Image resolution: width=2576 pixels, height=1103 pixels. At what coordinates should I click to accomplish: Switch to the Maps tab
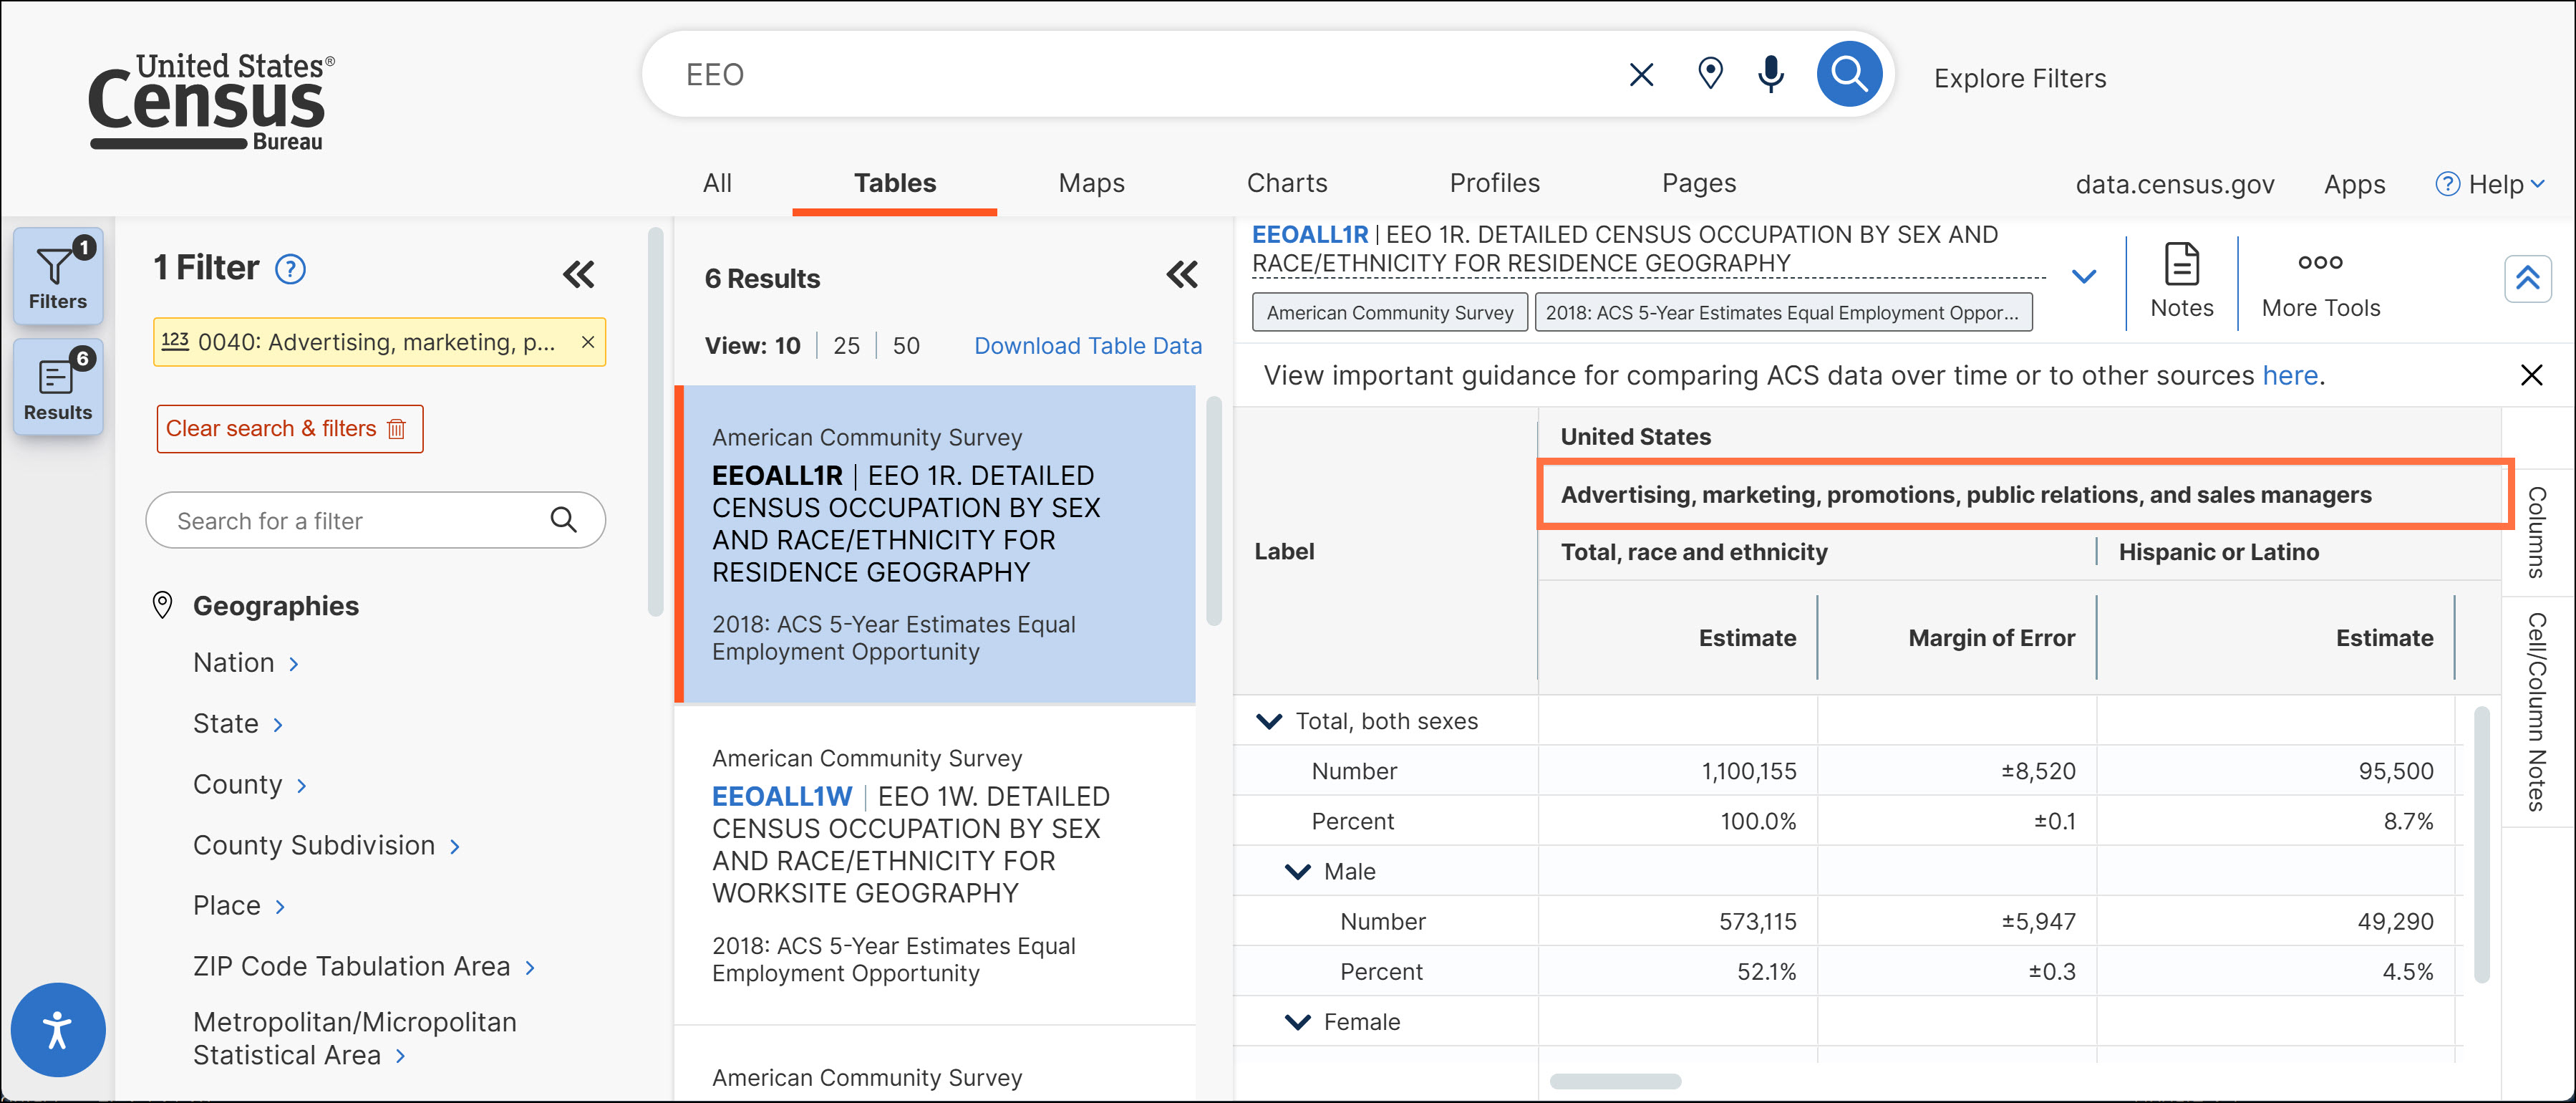[x=1091, y=183]
